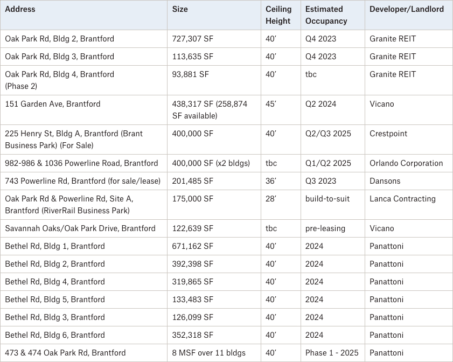This screenshot has width=453, height=362.
Task: Select the build-to-suit occupancy cell
Action: click(x=327, y=199)
